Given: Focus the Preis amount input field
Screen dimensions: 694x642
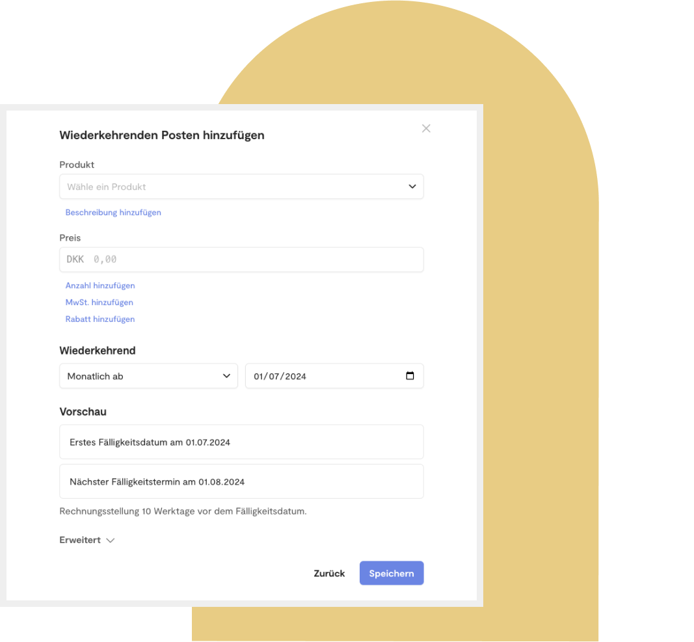Looking at the screenshot, I should (x=254, y=260).
